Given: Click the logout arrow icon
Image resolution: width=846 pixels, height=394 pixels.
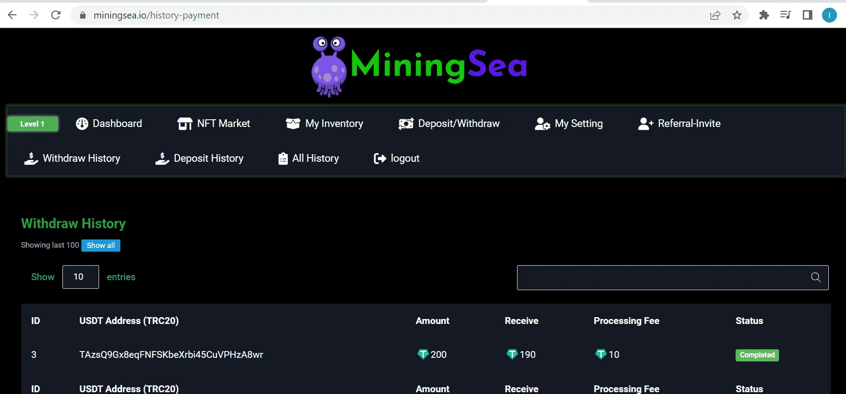Looking at the screenshot, I should click(380, 159).
